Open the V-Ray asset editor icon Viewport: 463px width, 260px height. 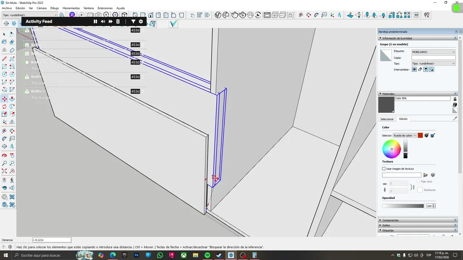[x=218, y=15]
